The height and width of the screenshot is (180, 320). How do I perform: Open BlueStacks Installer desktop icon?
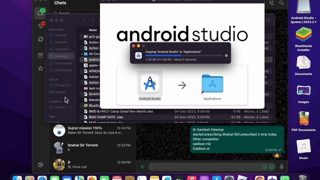pos(303,39)
